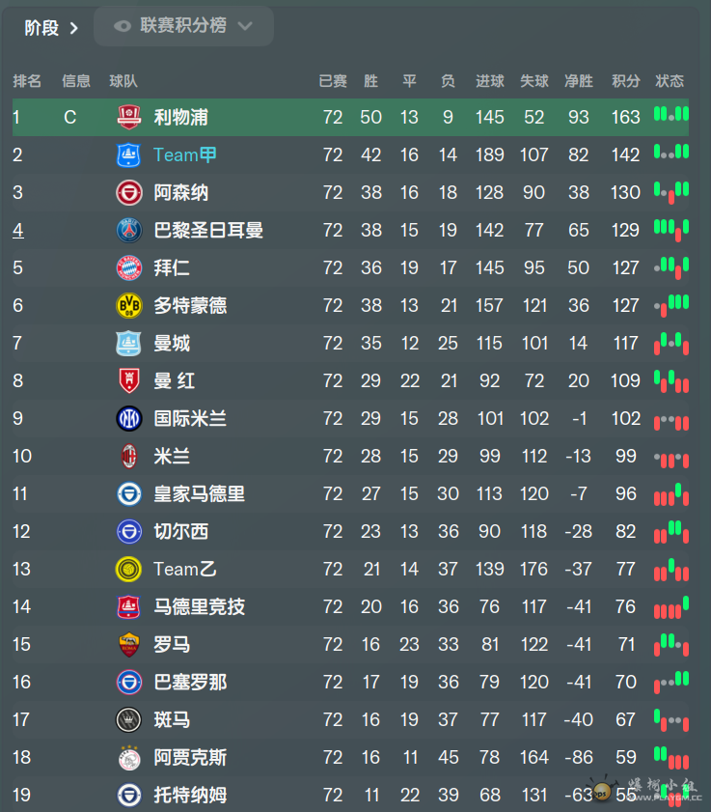
Task: Click the Arsenal club badge icon
Action: [128, 192]
